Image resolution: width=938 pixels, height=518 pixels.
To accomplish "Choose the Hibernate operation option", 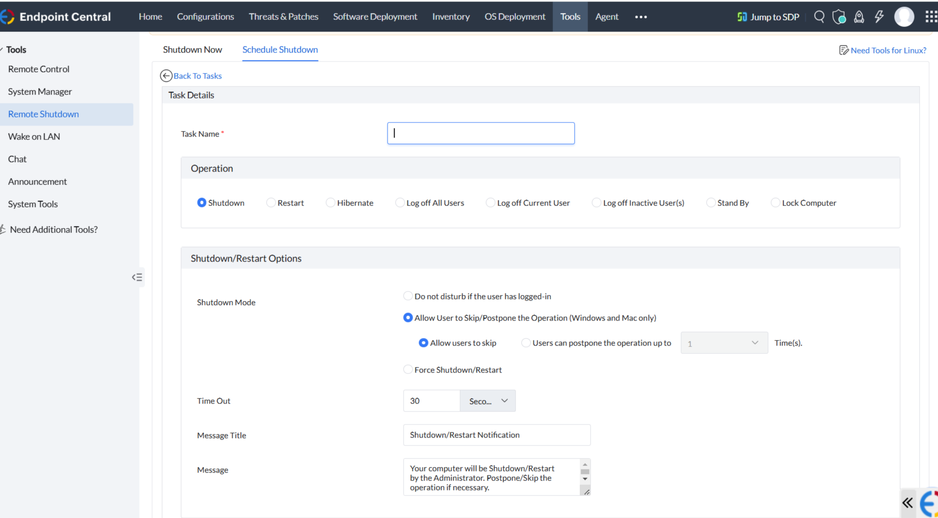I will click(x=330, y=202).
